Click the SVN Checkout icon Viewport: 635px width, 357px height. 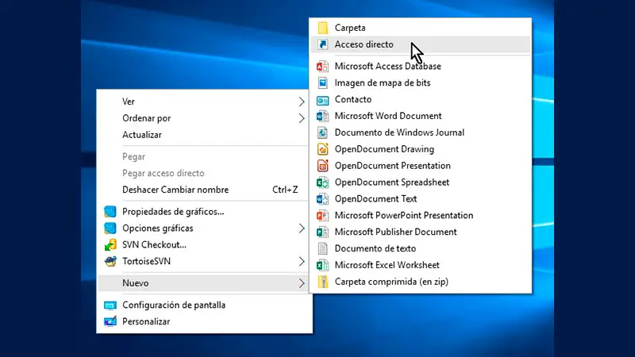tap(110, 245)
